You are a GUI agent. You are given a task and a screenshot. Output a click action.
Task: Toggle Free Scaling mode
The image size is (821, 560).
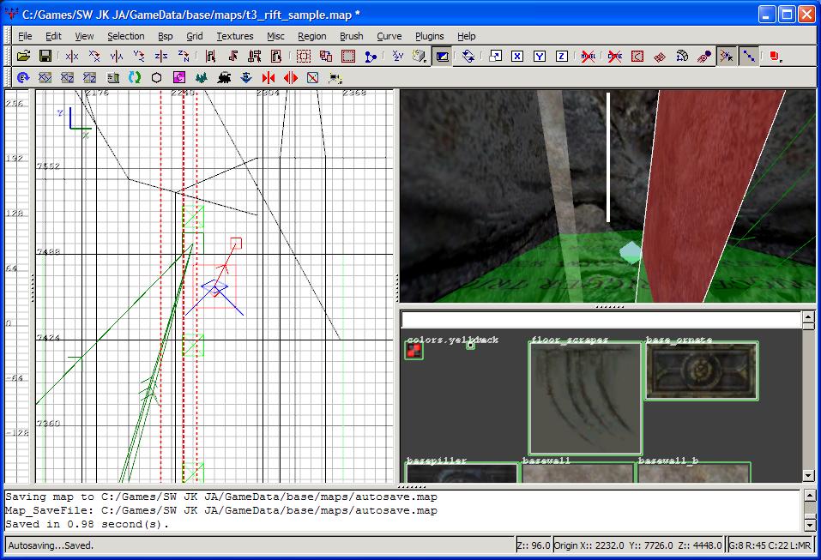495,56
